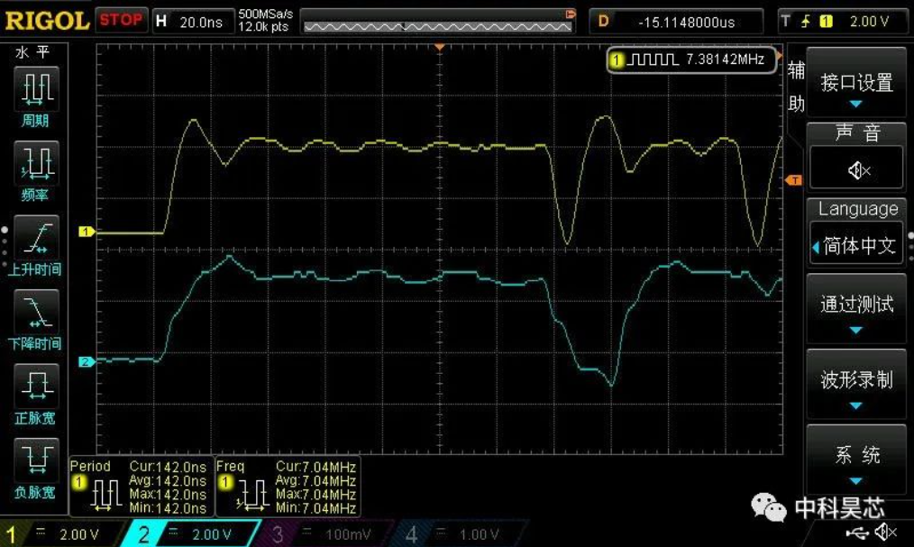Image resolution: width=914 pixels, height=547 pixels.
Task: Click the trigger rising edge icon
Action: pos(806,22)
